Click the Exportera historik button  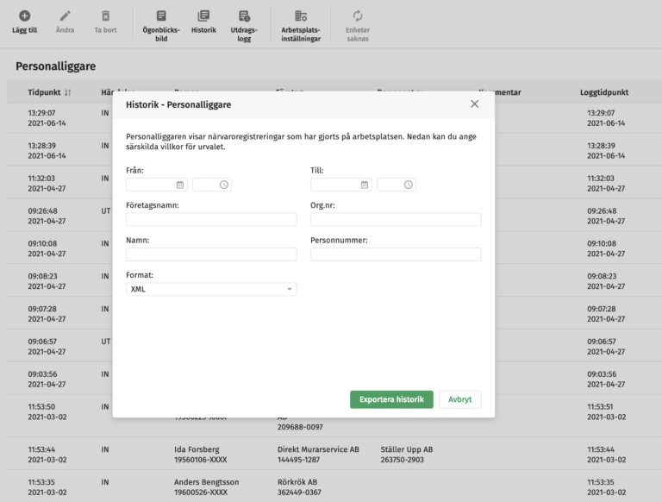tap(391, 399)
